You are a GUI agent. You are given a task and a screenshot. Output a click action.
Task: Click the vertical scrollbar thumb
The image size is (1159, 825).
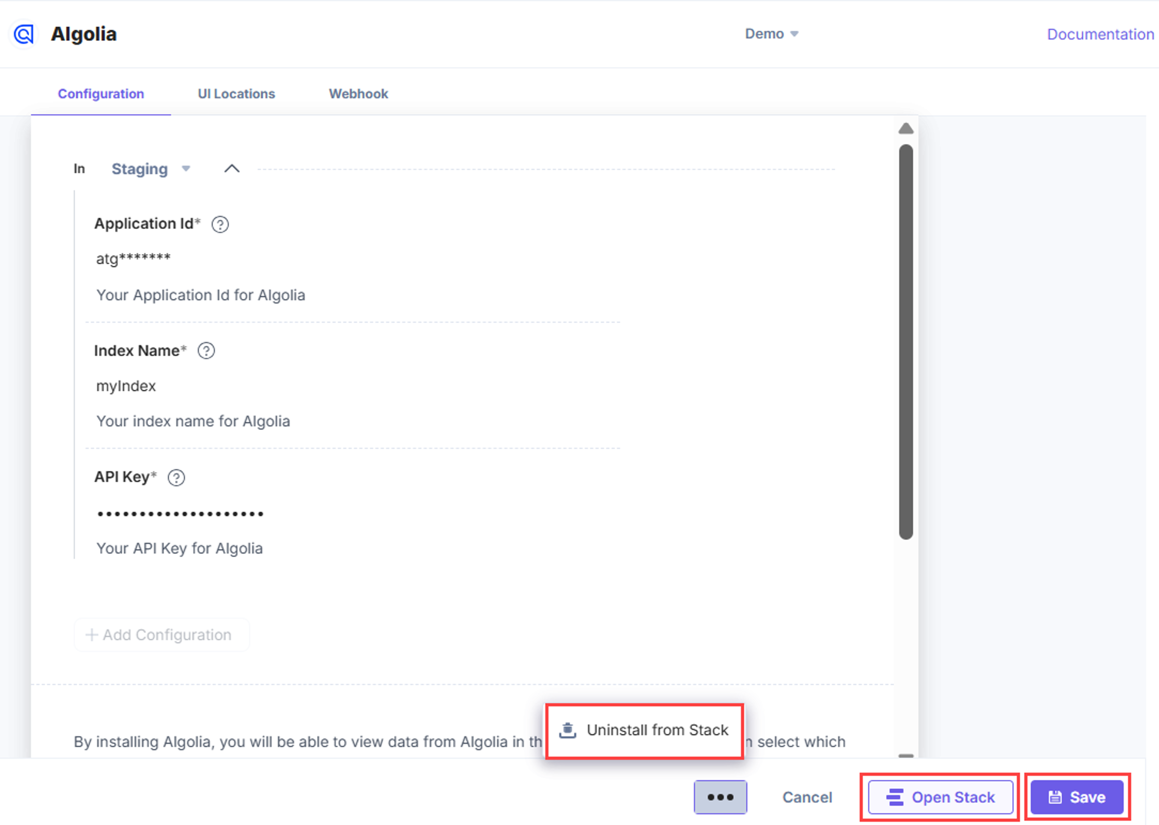(905, 341)
